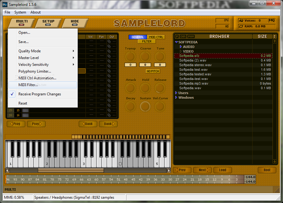The image size is (283, 203).
Task: Click the HD meter indicator
Action: 222,26
